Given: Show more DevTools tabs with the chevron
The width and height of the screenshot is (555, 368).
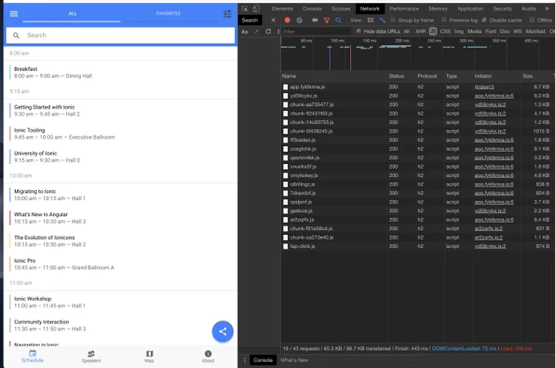Looking at the screenshot, I should (x=547, y=9).
